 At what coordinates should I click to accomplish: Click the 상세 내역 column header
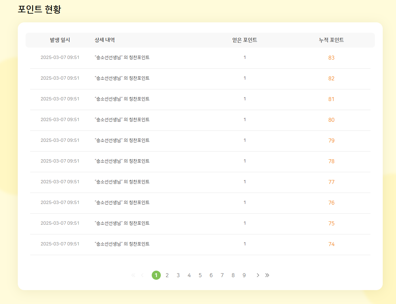(104, 40)
